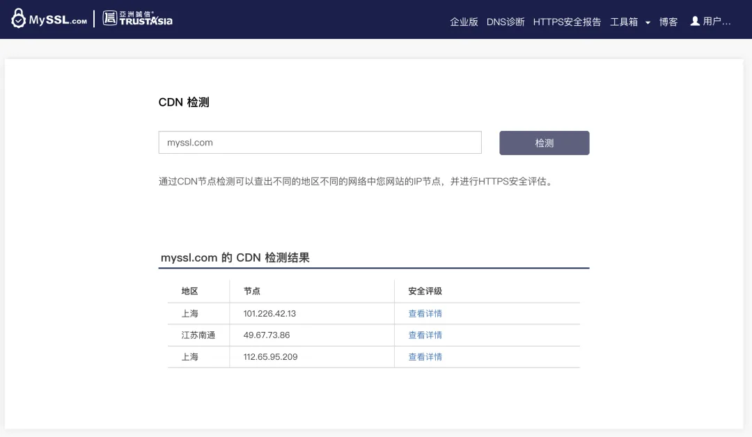Select the 江苏南通 region cell
Viewport: 752px width, 437px height.
click(198, 335)
